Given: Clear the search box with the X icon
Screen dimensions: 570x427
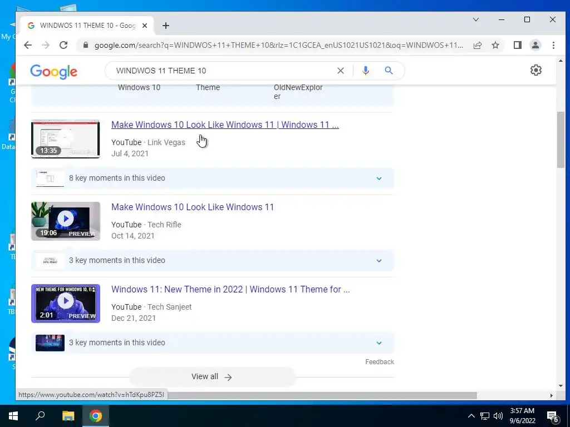Looking at the screenshot, I should pos(341,71).
